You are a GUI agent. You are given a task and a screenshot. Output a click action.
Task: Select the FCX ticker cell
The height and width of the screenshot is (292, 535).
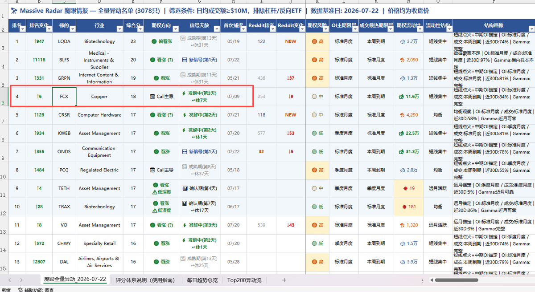pos(64,97)
